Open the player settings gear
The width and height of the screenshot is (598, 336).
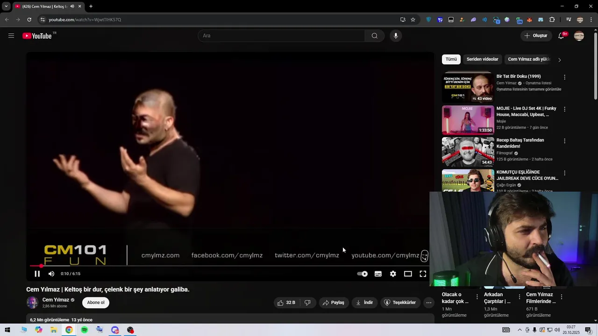tap(393, 274)
